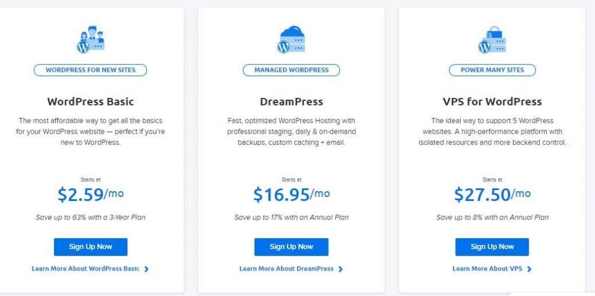The width and height of the screenshot is (595, 296).
Task: Select the Power Many Sites badge
Action: (492, 70)
